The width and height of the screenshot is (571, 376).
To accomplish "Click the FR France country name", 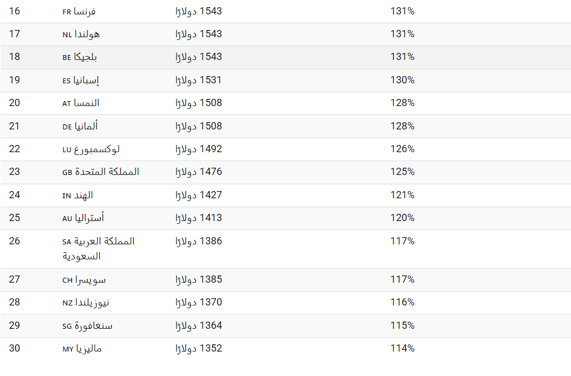I will coord(79,11).
